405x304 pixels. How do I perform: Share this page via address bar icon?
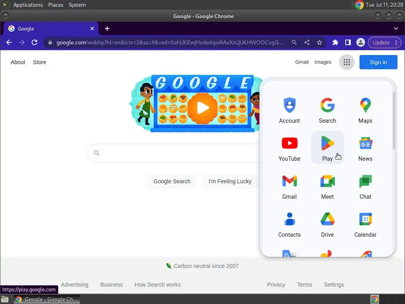tap(307, 42)
